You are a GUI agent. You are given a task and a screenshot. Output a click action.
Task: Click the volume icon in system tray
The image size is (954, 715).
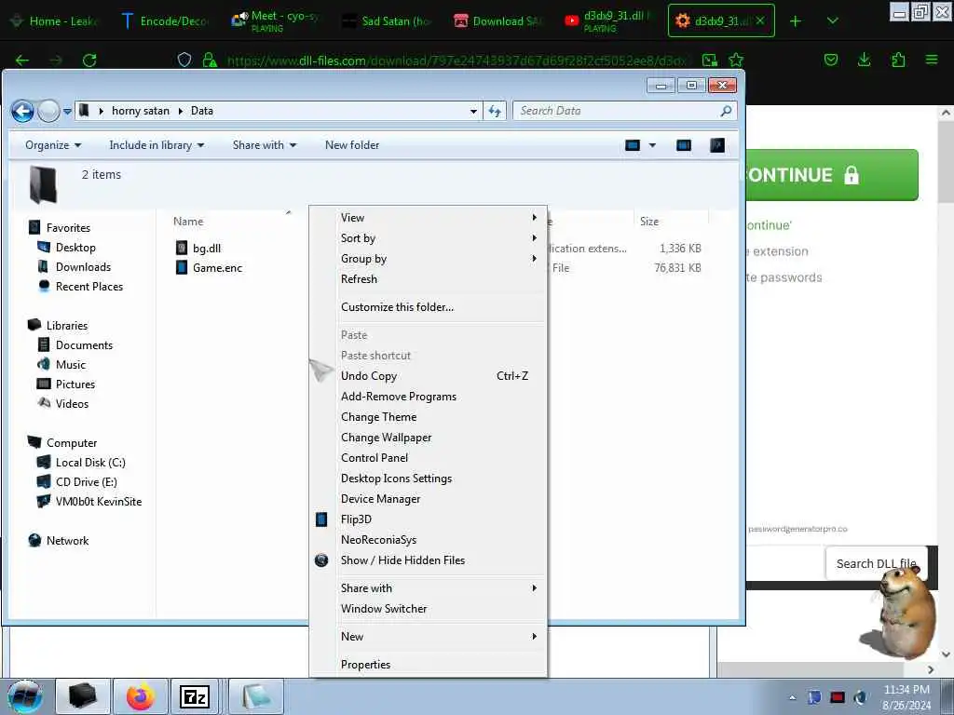coord(860,697)
